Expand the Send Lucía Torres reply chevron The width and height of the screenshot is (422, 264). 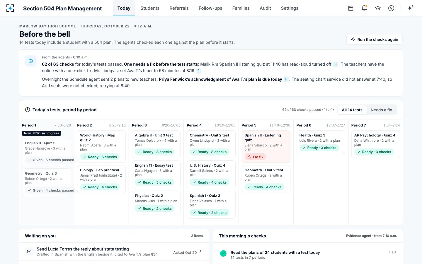coord(200,251)
